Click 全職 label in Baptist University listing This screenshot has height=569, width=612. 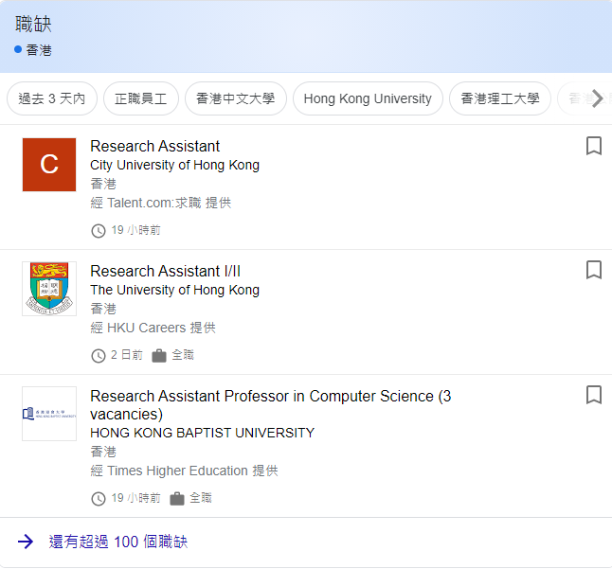coord(201,498)
